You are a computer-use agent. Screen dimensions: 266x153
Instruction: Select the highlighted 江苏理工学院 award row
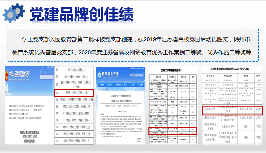click(x=232, y=110)
